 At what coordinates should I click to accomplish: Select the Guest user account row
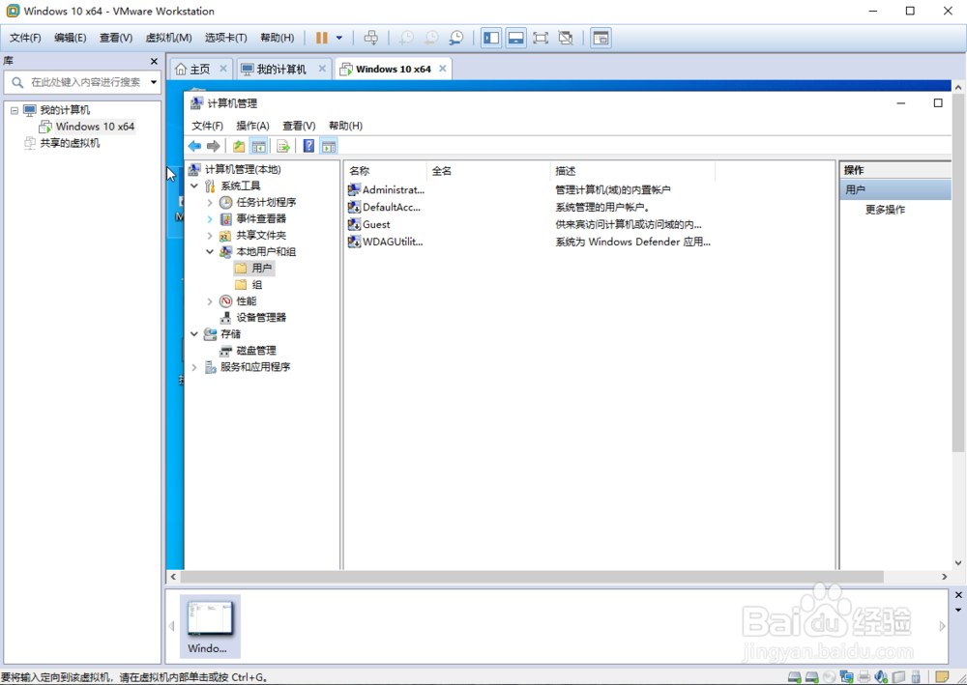[x=368, y=224]
